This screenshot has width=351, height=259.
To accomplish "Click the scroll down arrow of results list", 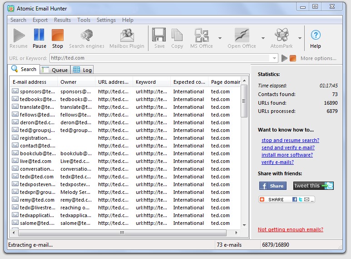I will click(244, 225).
